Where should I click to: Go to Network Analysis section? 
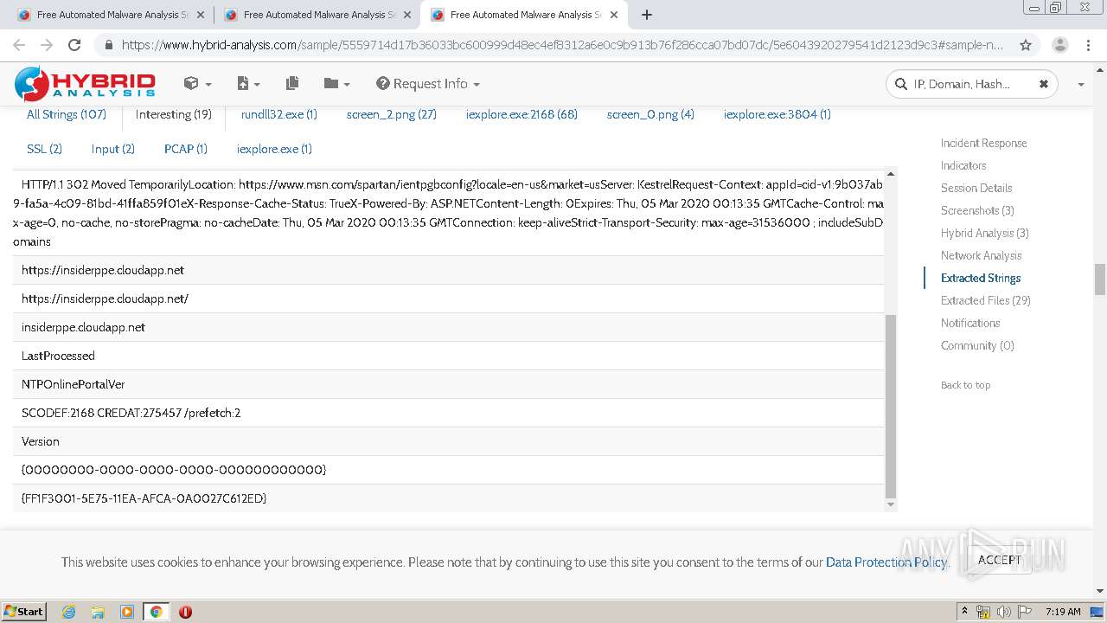981,255
